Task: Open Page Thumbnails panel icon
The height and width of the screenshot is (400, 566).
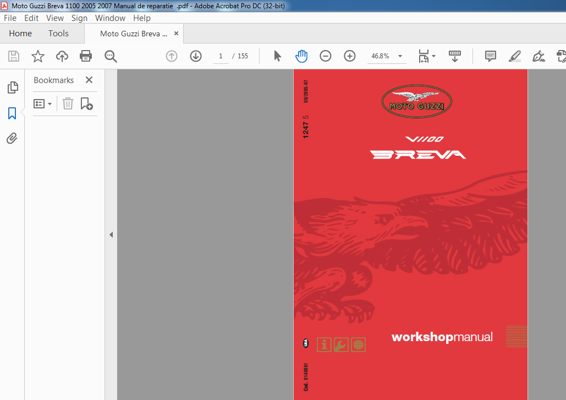Action: 13,87
